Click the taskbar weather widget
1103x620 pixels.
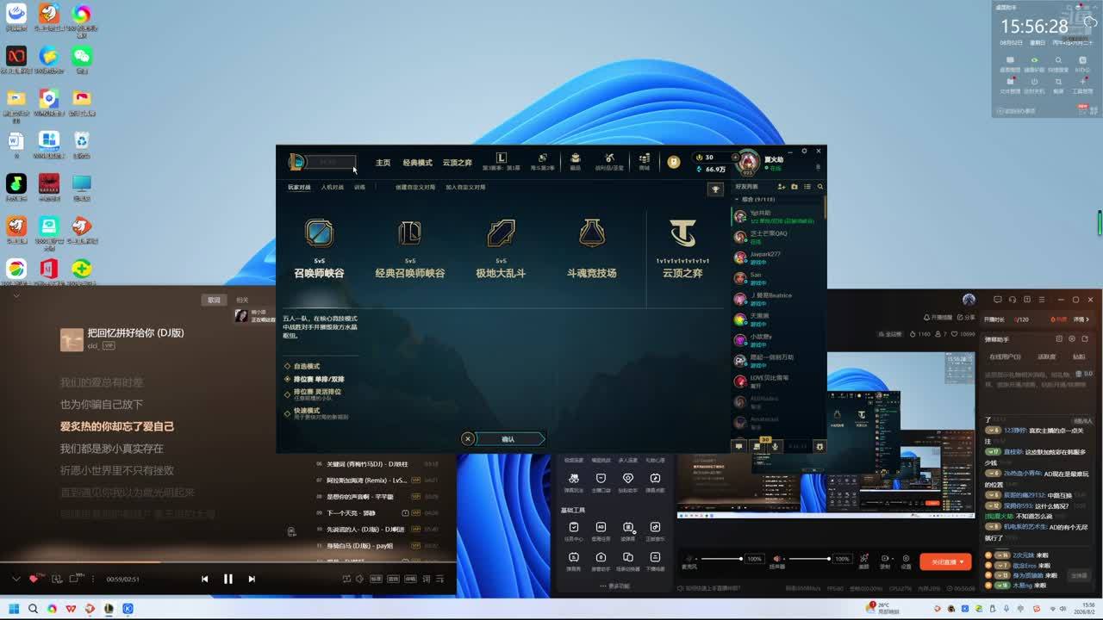point(884,609)
